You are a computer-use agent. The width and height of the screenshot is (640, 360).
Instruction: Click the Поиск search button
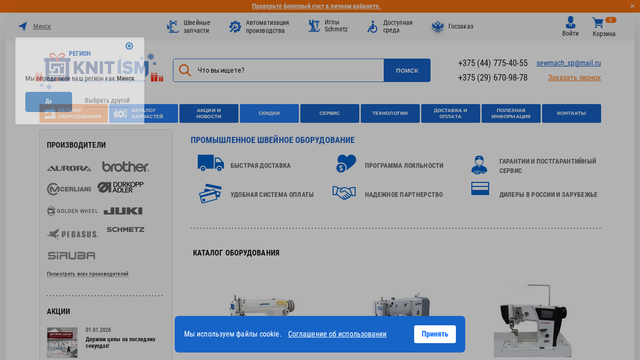pyautogui.click(x=407, y=70)
